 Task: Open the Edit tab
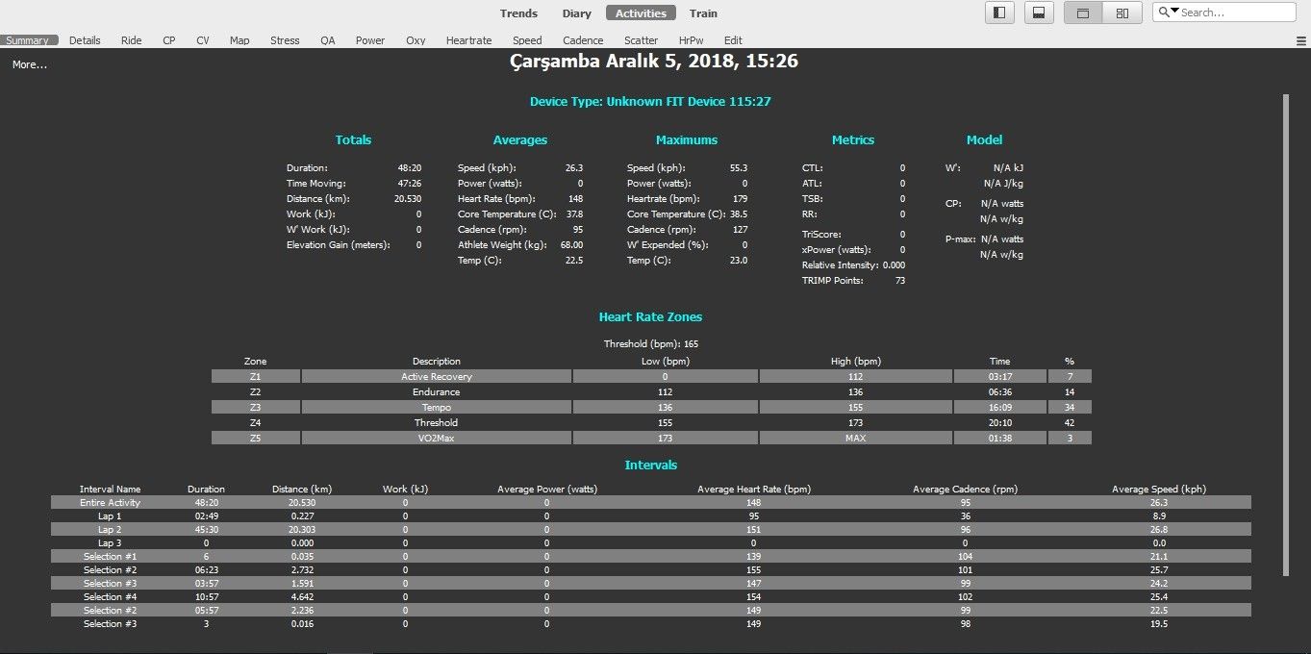[733, 40]
